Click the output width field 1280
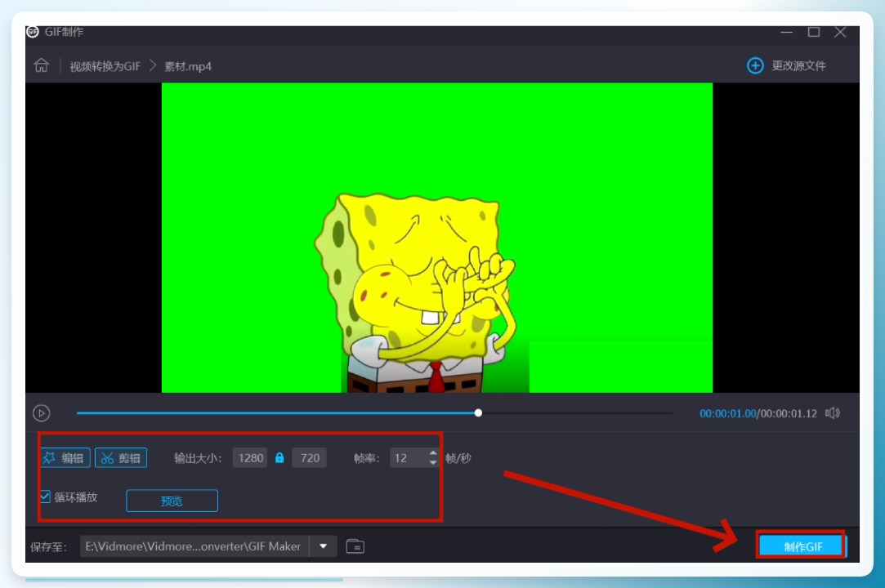 click(250, 457)
